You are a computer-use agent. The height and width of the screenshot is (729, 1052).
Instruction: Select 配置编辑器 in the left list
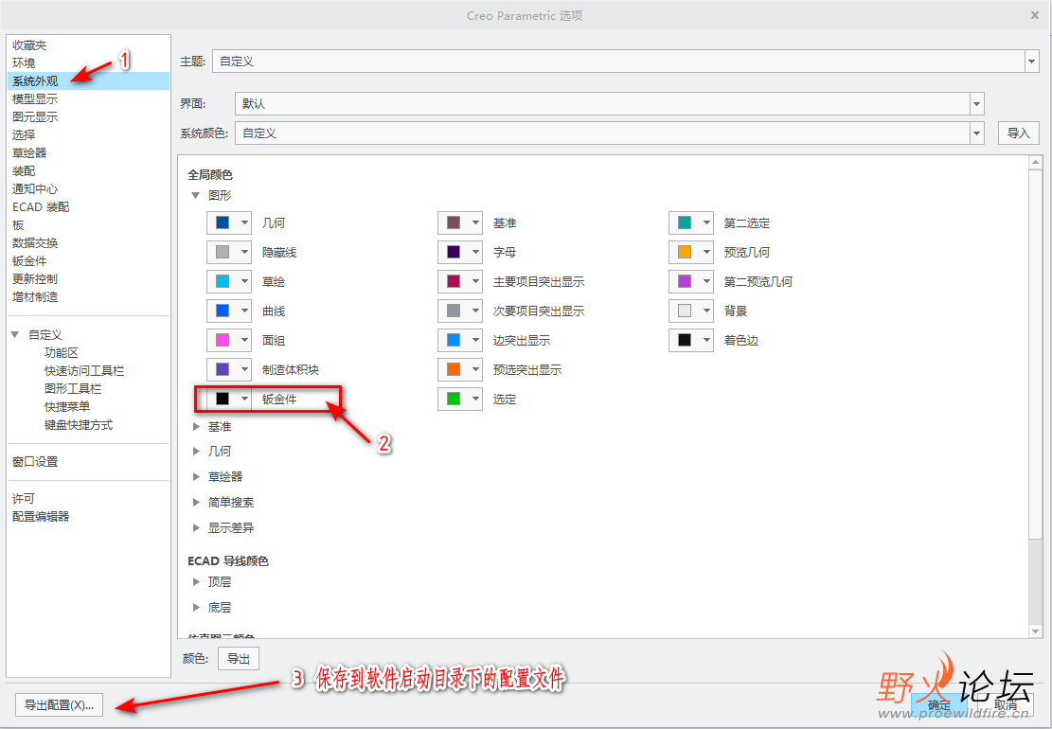tap(41, 516)
